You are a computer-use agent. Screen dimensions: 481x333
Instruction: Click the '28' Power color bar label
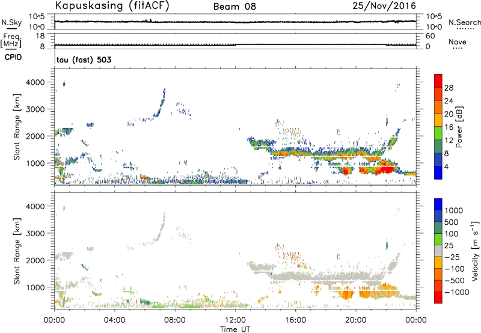point(449,88)
